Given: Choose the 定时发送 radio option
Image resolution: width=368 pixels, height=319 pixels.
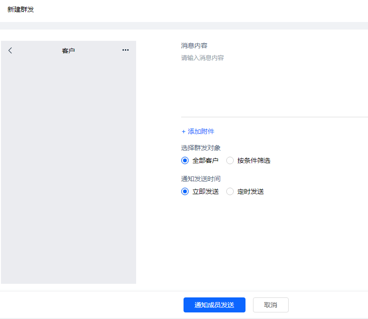Looking at the screenshot, I should click(230, 191).
